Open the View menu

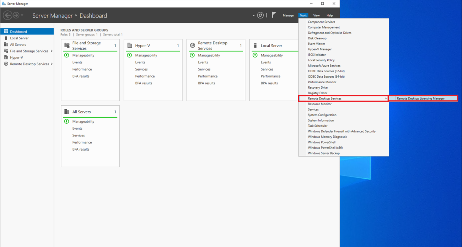316,16
